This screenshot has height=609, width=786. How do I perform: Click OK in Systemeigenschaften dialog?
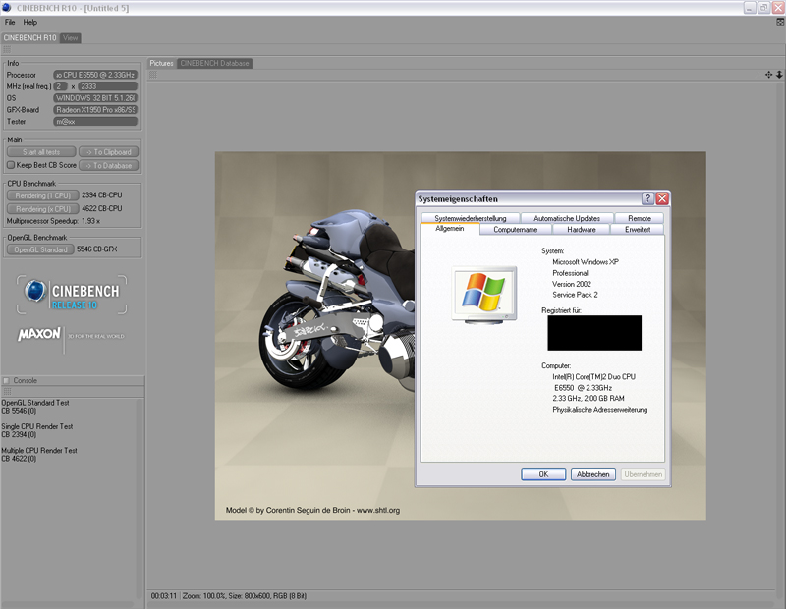543,474
